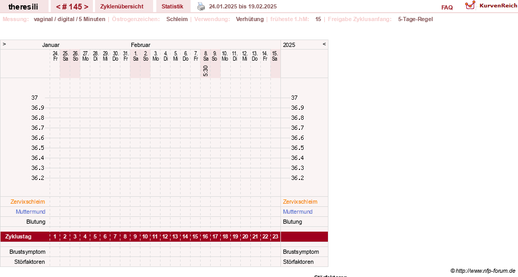Select the date column 15. Sa
The width and height of the screenshot is (518, 277).
tap(275, 56)
